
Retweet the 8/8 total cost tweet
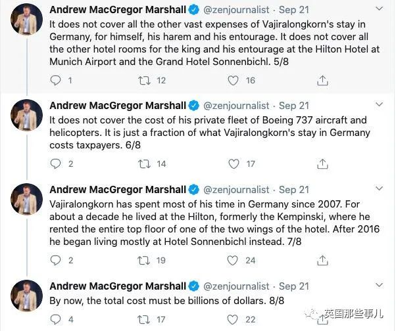click(144, 320)
